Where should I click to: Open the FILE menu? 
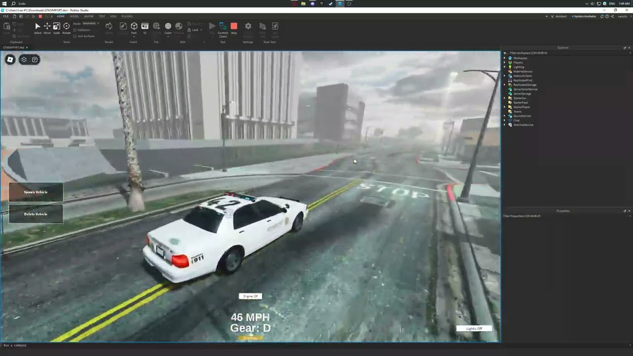(x=6, y=16)
